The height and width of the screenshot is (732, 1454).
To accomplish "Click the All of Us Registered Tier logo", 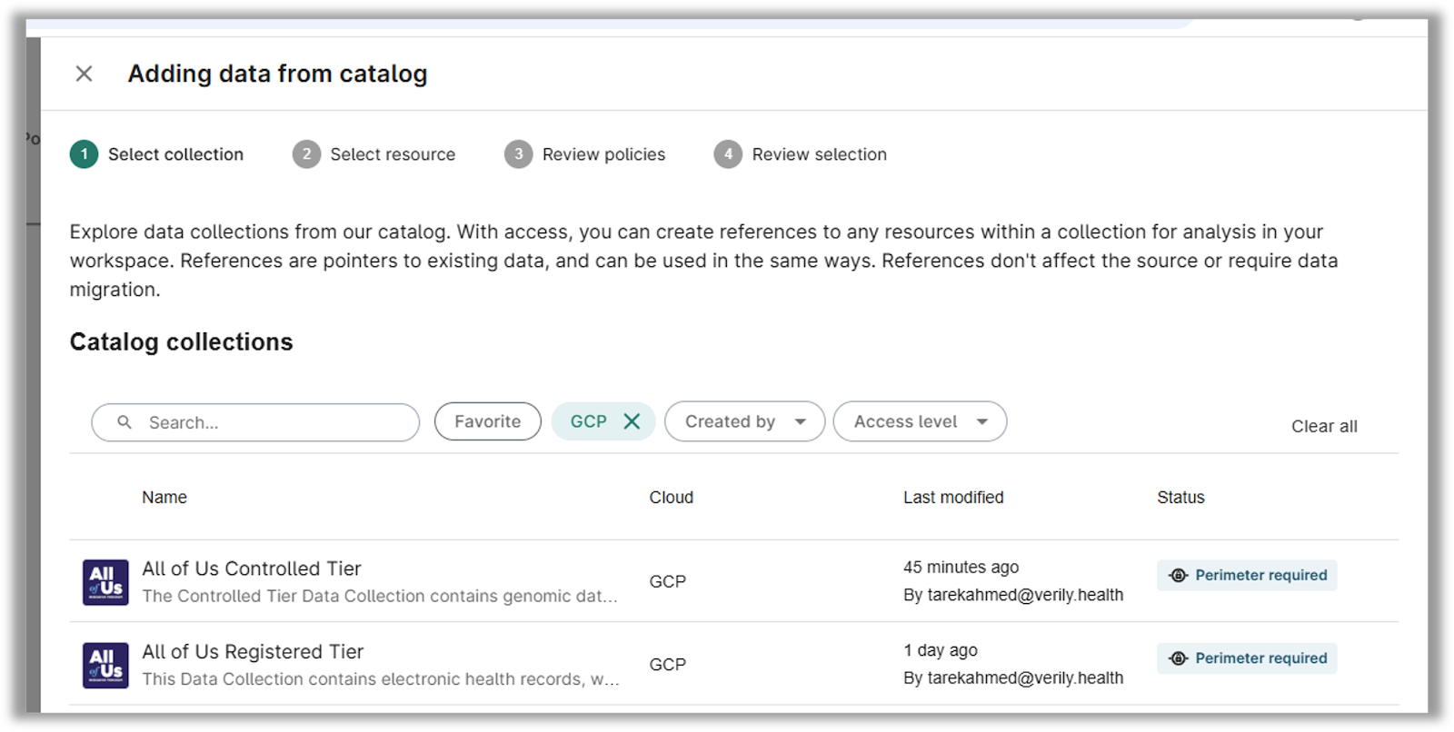I will click(x=105, y=665).
